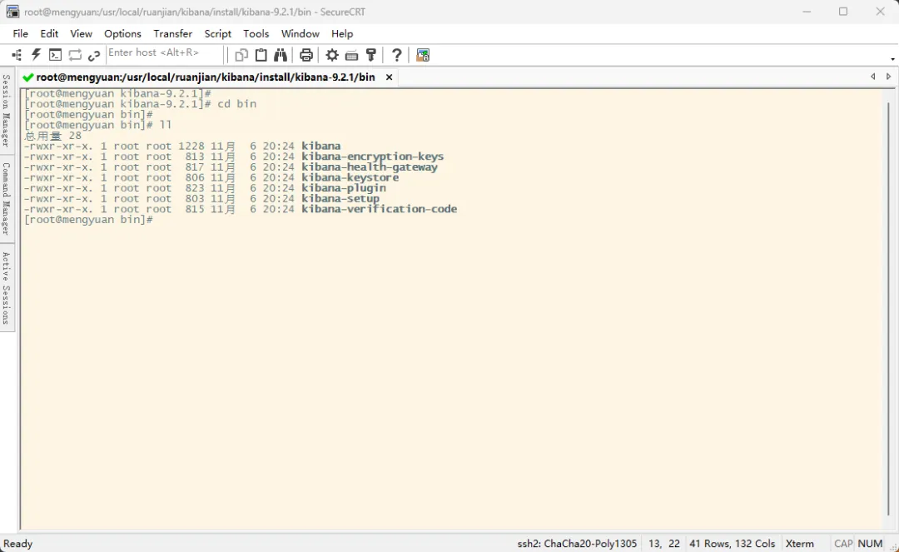Screen dimensions: 899x552
Task: Click the kibana-encryption-keys file name
Action: point(373,157)
